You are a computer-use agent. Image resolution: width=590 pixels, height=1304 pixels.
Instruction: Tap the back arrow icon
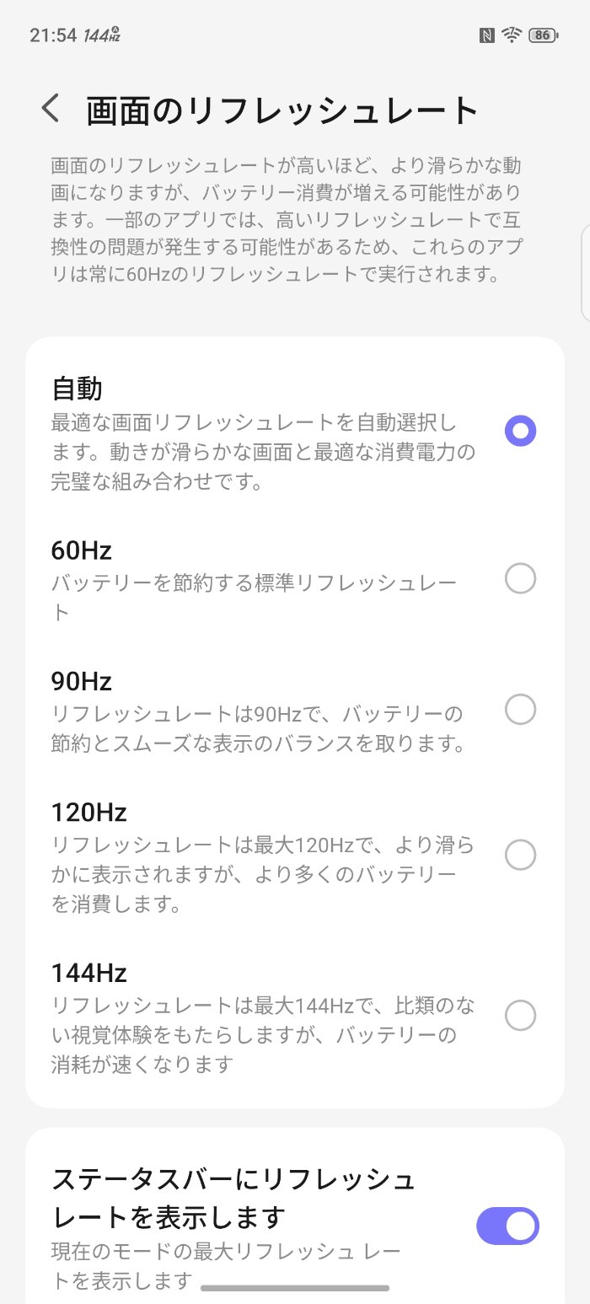pyautogui.click(x=51, y=110)
